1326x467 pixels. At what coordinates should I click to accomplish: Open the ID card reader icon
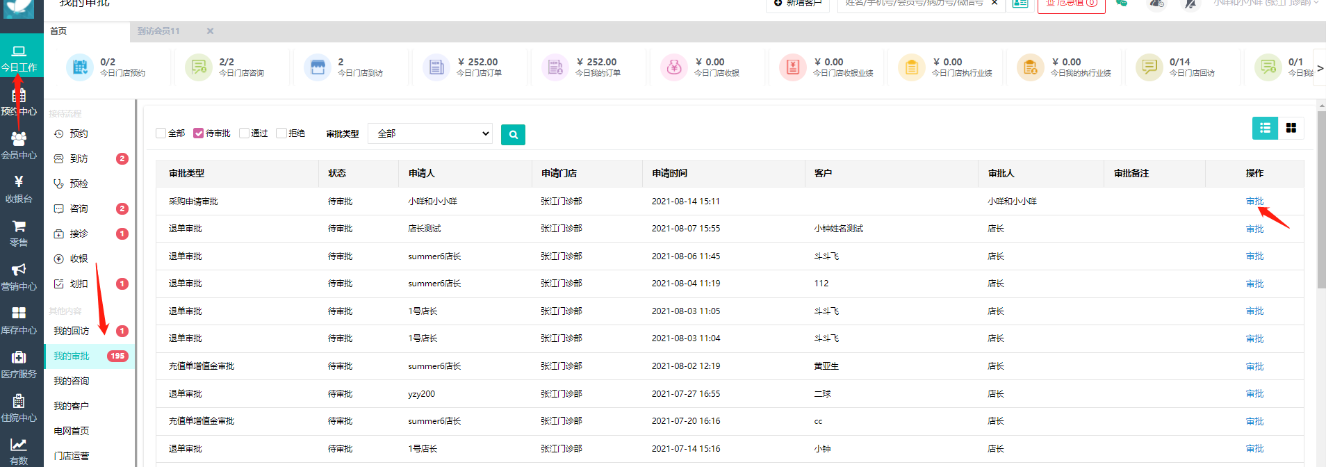tap(1020, 3)
